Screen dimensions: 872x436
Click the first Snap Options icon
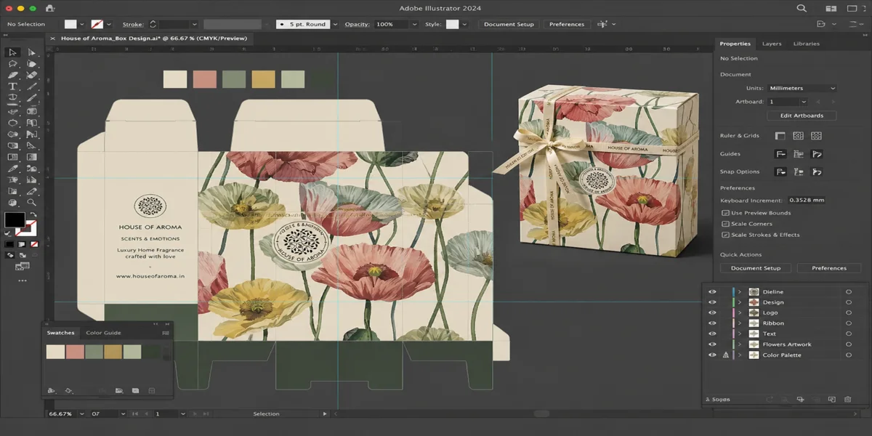point(780,172)
